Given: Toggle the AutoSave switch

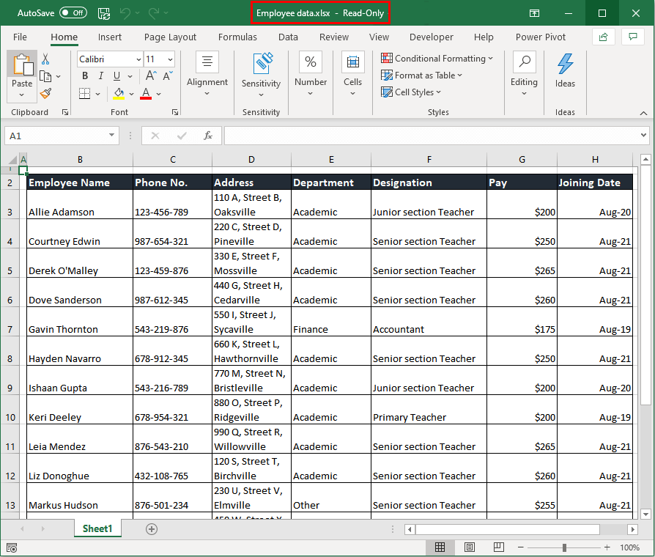Looking at the screenshot, I should pyautogui.click(x=73, y=13).
